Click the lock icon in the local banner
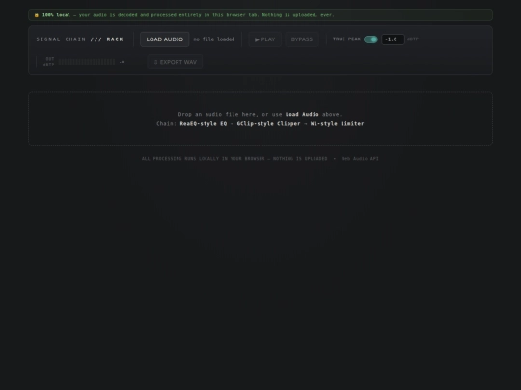521x390 pixels. (37, 14)
